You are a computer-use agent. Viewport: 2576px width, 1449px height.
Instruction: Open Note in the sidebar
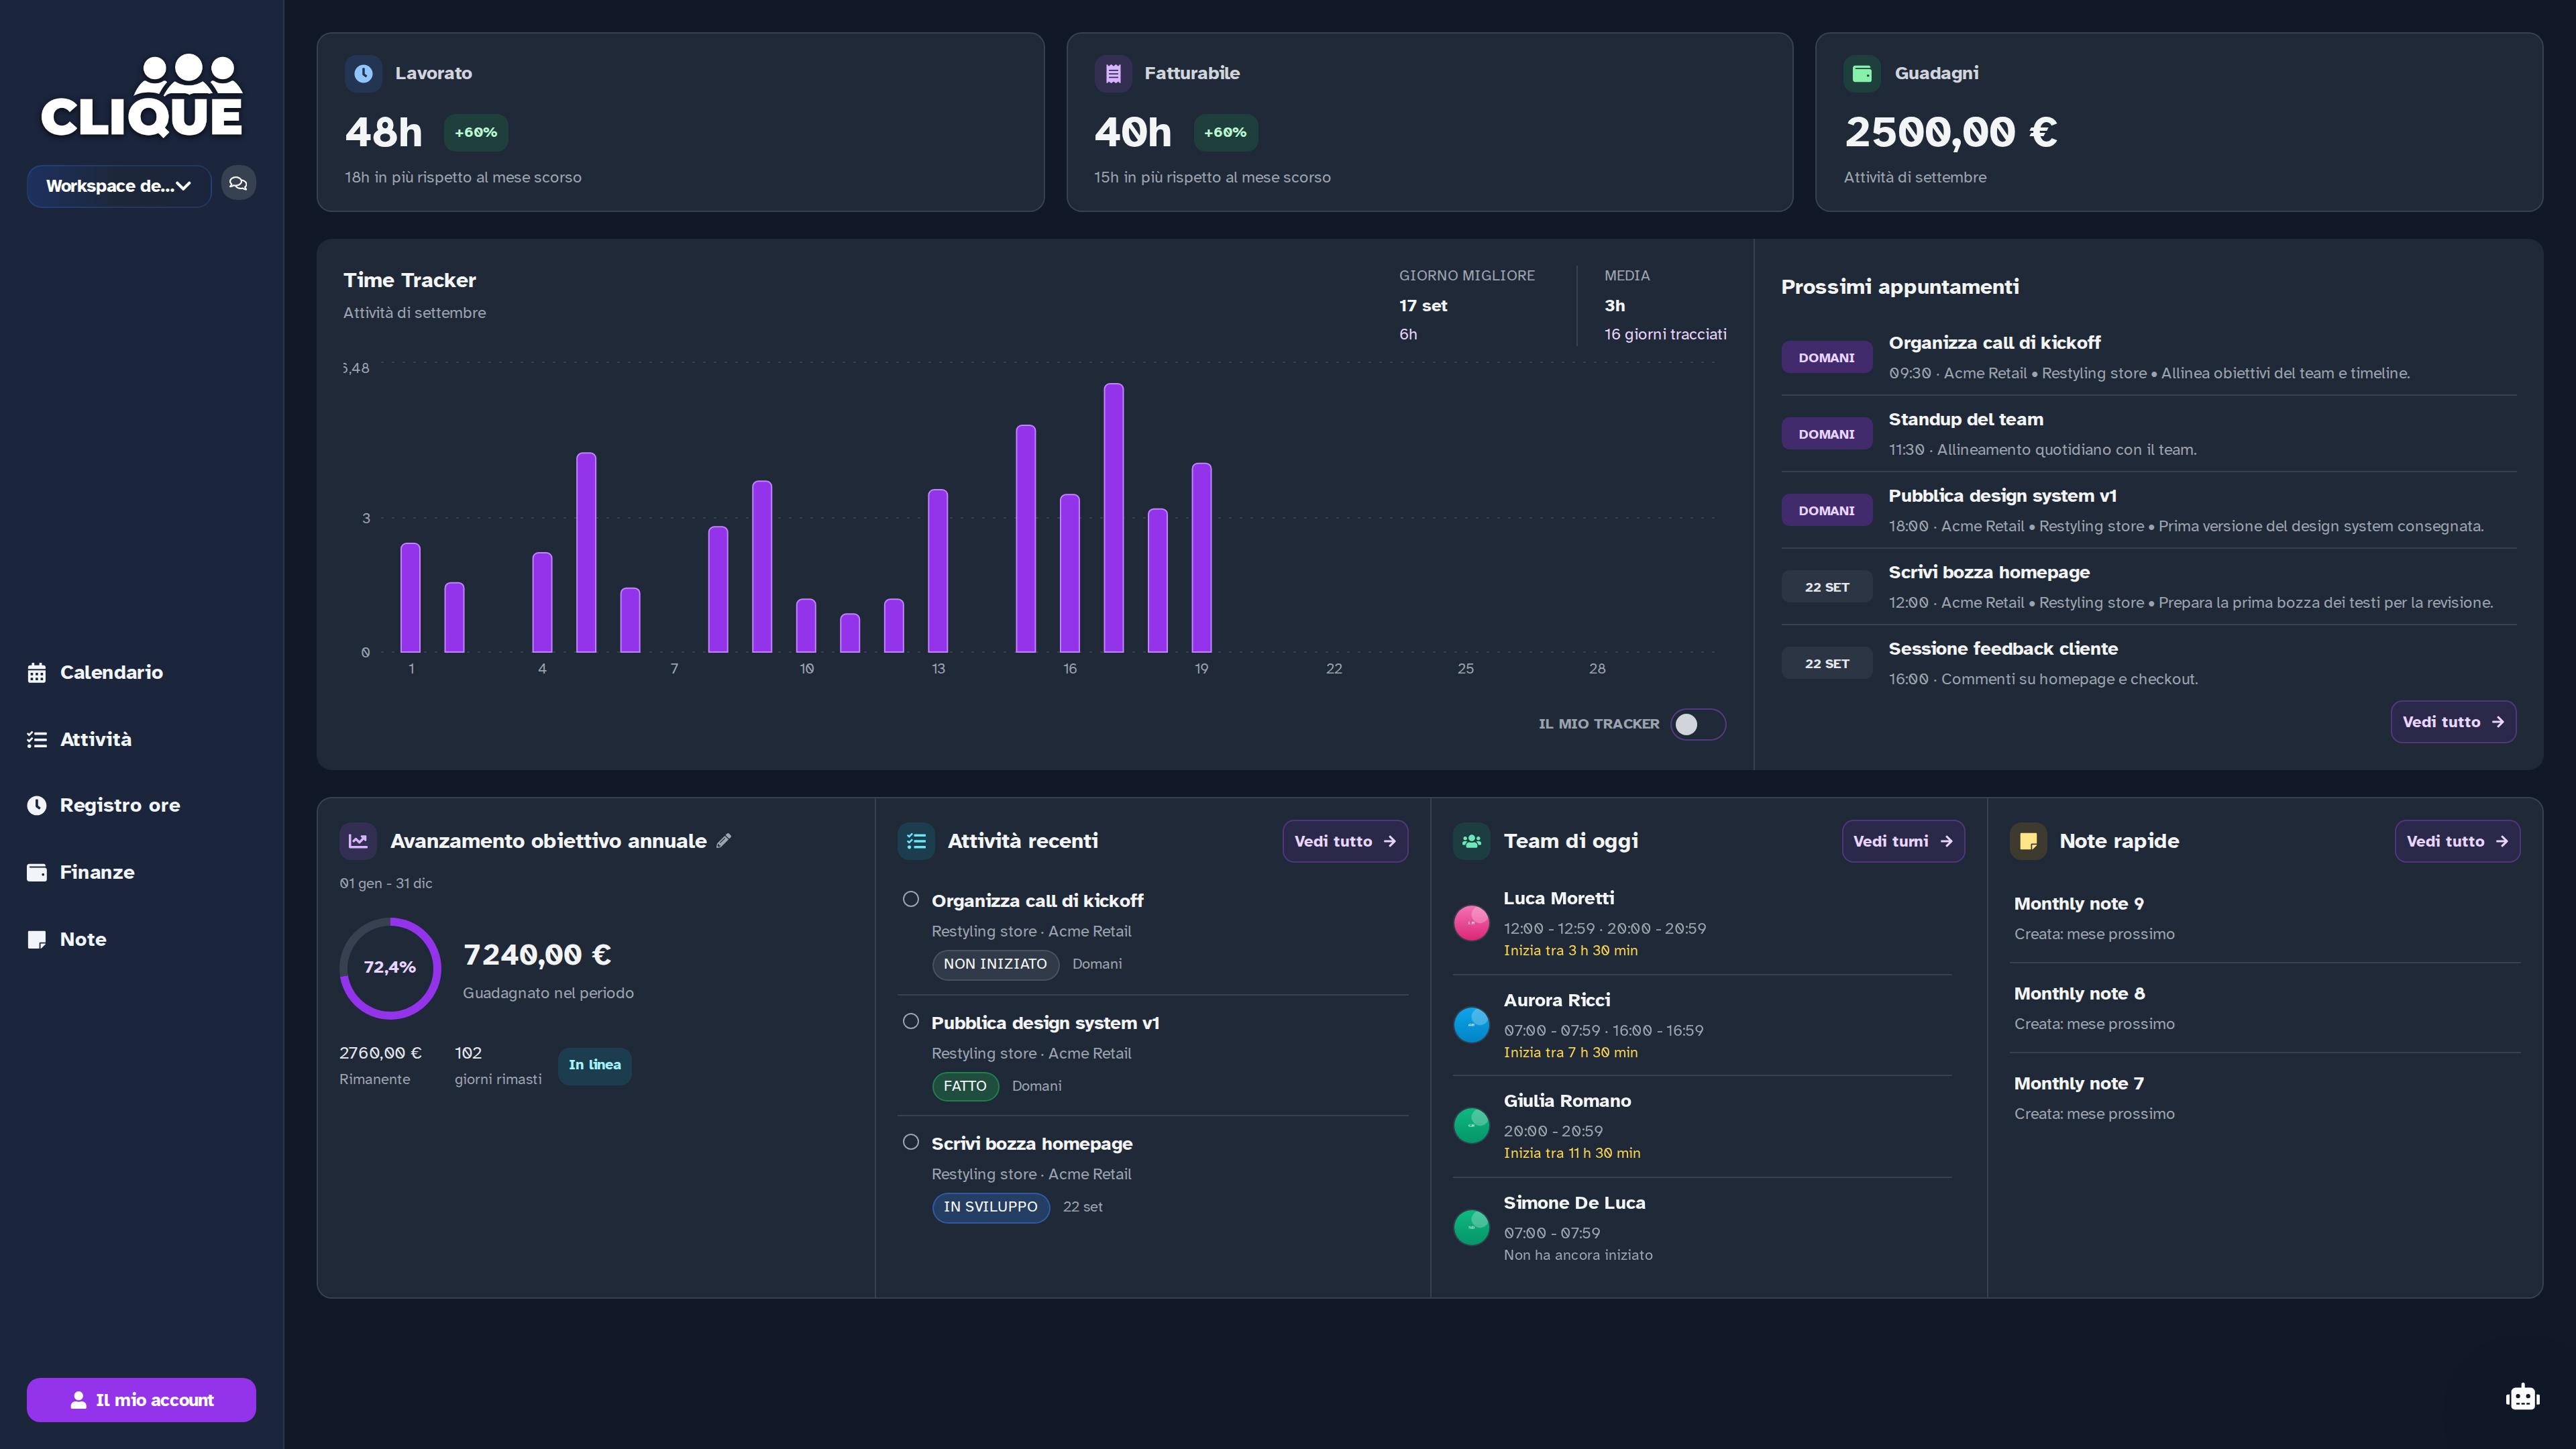point(67,939)
